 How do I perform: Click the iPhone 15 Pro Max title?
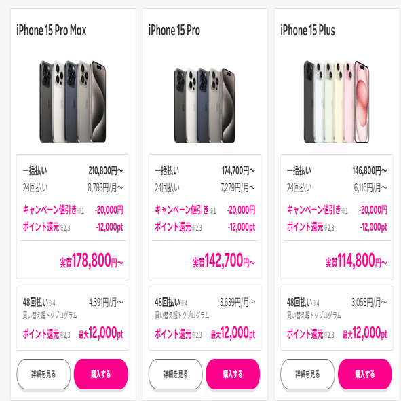point(52,30)
